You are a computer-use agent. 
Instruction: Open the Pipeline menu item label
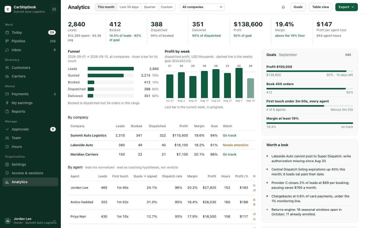pos(19,41)
